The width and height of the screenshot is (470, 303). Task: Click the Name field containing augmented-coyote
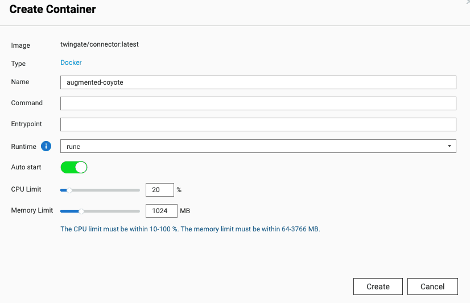(x=258, y=82)
